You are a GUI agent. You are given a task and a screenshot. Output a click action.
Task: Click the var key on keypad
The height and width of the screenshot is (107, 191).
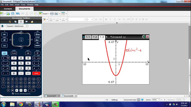[x=28, y=53]
